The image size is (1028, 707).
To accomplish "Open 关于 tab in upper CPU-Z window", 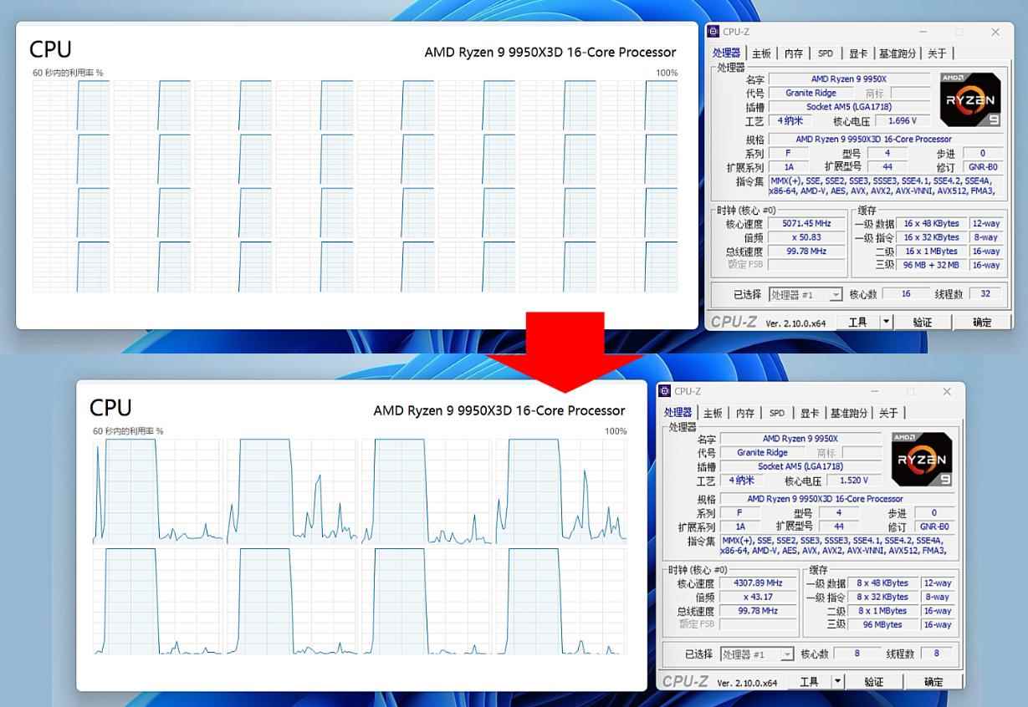I will click(x=937, y=53).
